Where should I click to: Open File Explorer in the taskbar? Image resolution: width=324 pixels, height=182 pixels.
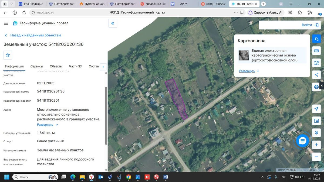82,177
